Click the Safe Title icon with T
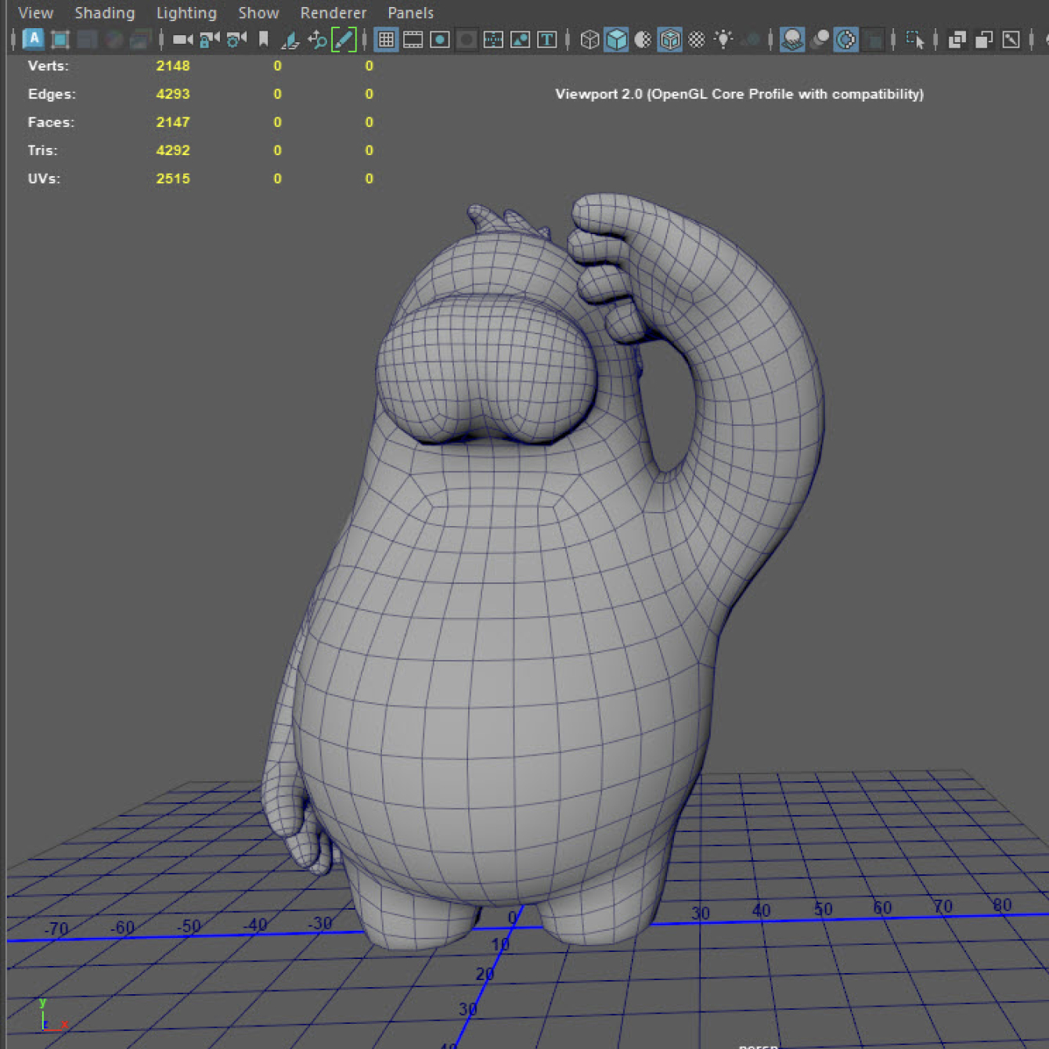1049x1049 pixels. (547, 39)
